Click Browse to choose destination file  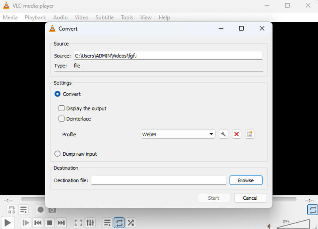pyautogui.click(x=246, y=180)
